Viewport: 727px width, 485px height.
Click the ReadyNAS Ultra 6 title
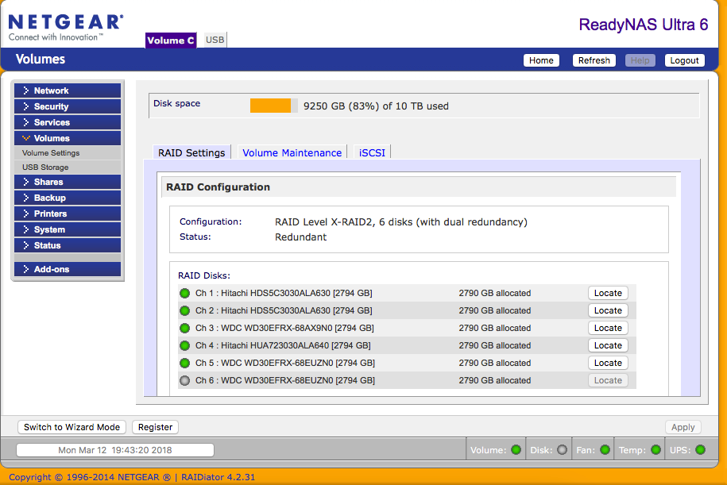click(x=644, y=25)
